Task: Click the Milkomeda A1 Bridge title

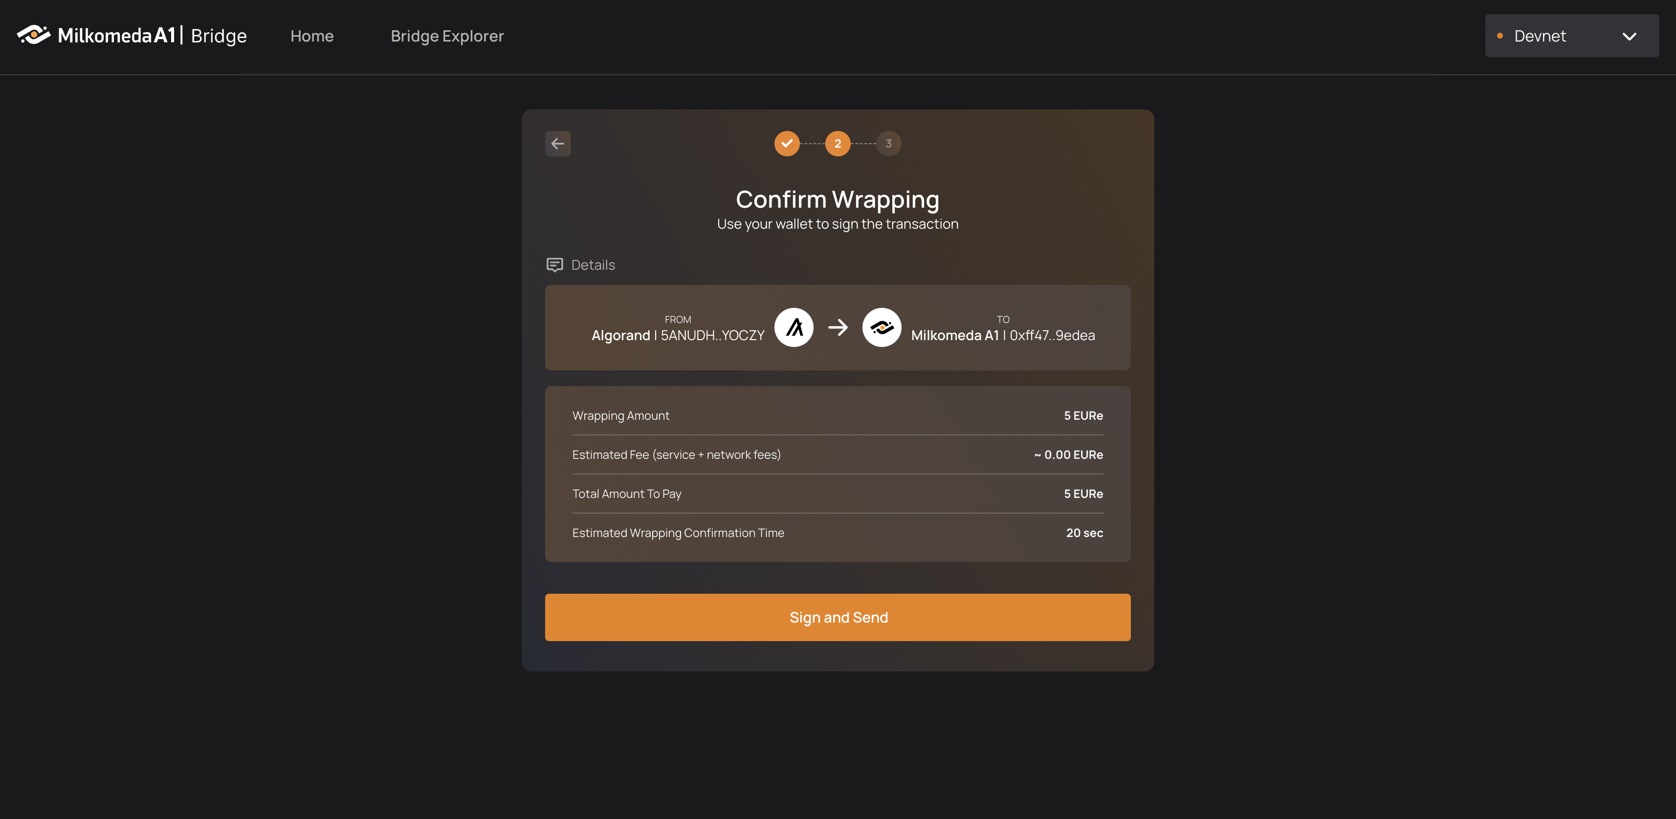Action: (x=152, y=36)
